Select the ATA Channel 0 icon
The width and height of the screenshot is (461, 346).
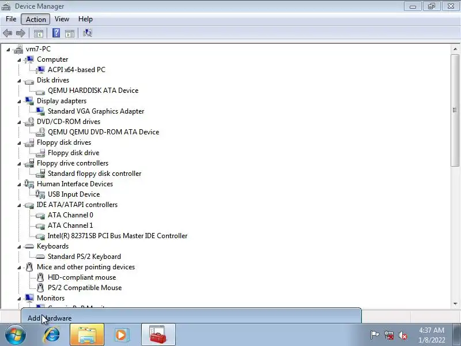[40, 216]
